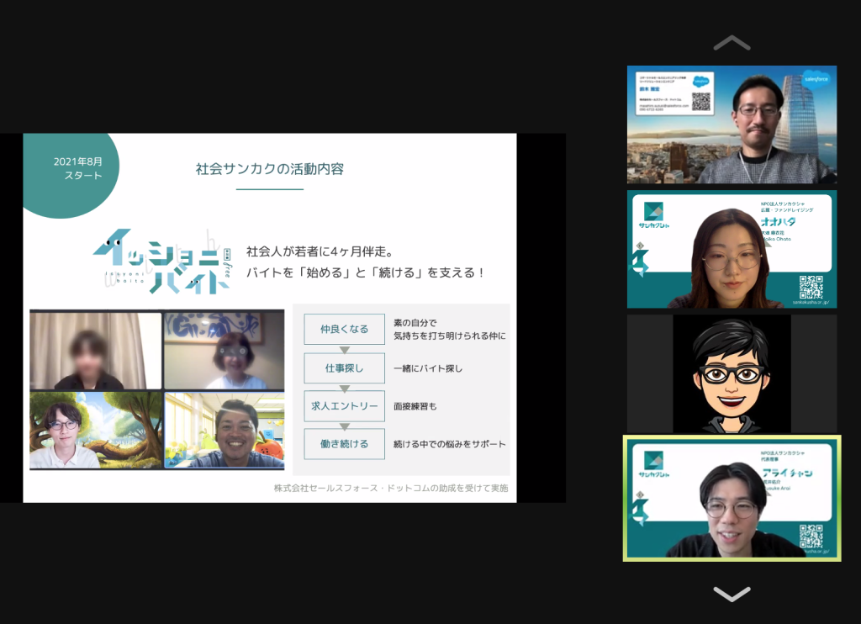Click the 仲良くなる step box
The height and width of the screenshot is (624, 861).
coord(344,329)
